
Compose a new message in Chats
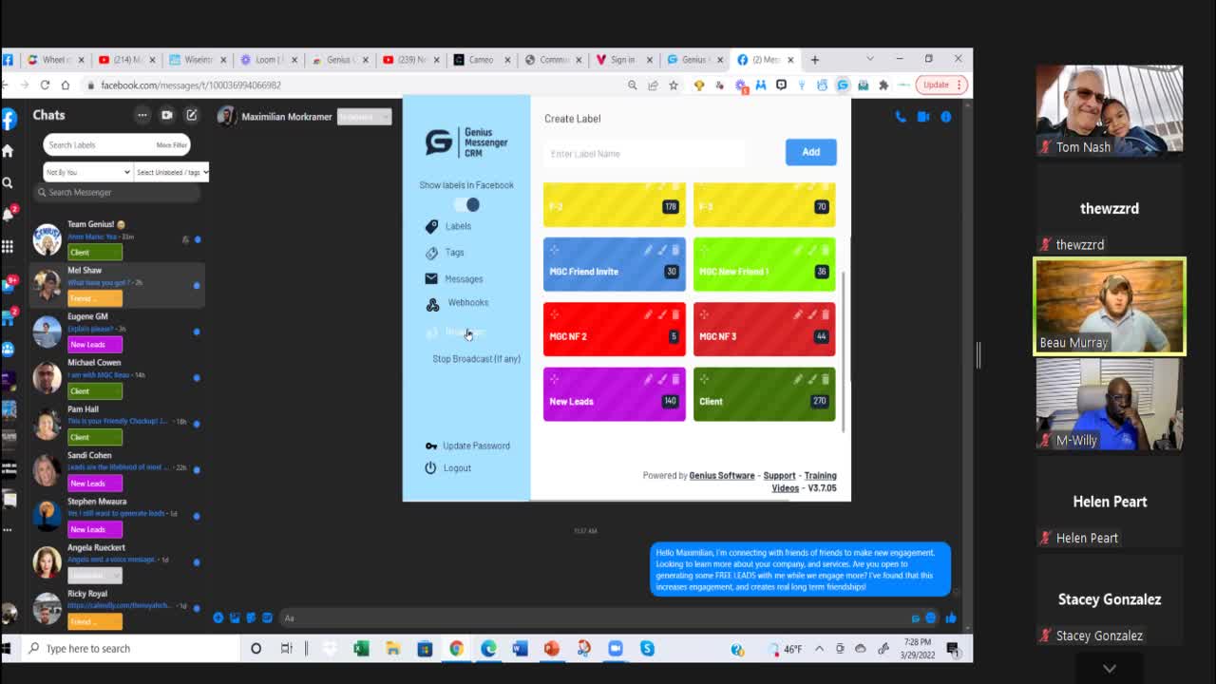click(192, 115)
